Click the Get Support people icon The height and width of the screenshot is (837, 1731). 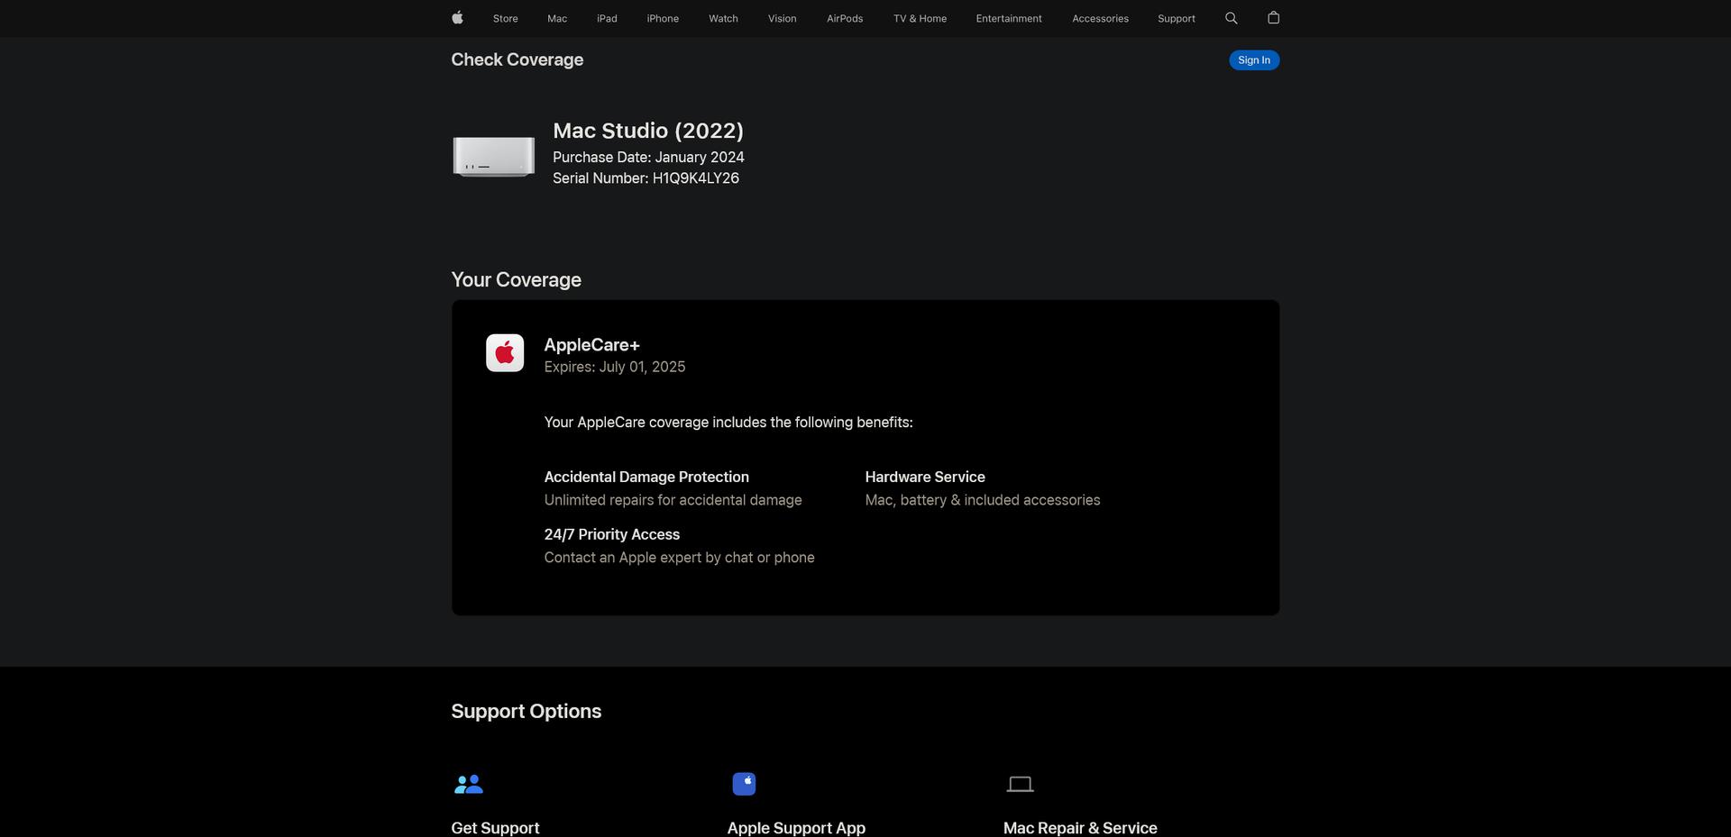469,784
